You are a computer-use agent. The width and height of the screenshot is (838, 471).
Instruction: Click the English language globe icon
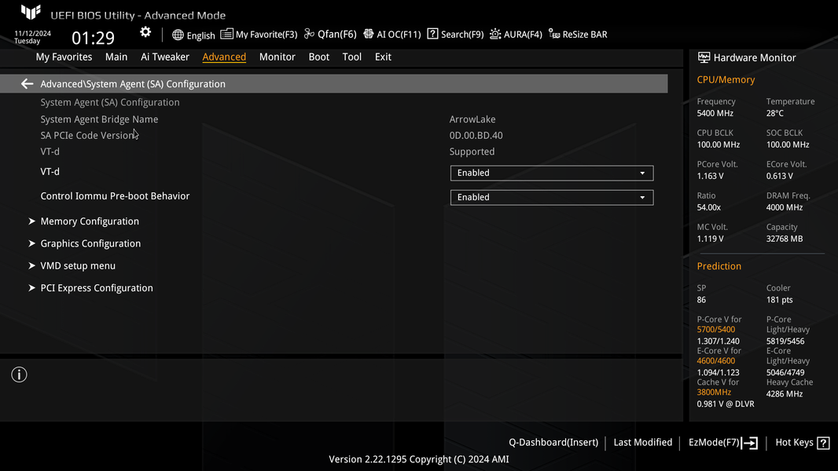pos(178,35)
